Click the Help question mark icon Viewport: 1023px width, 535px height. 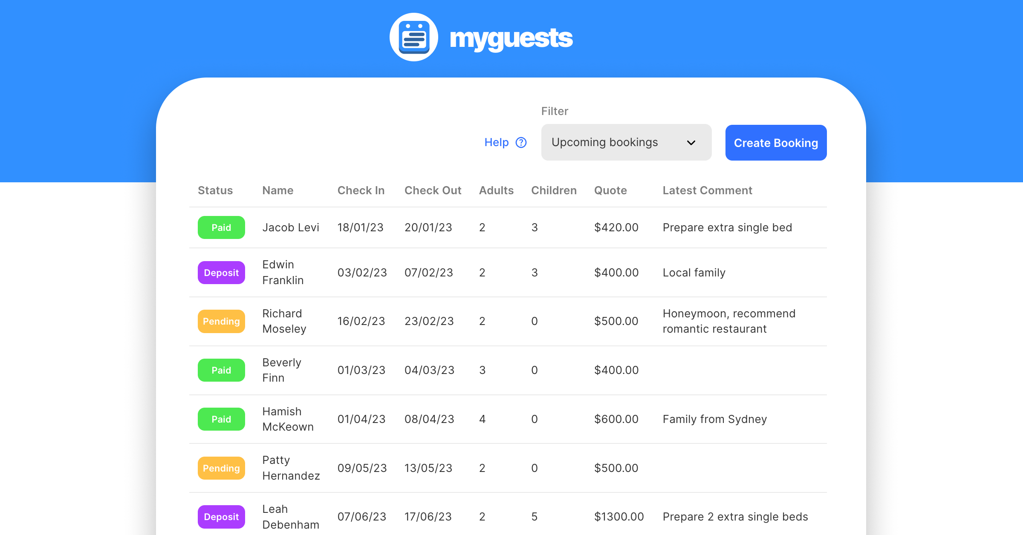(x=521, y=142)
